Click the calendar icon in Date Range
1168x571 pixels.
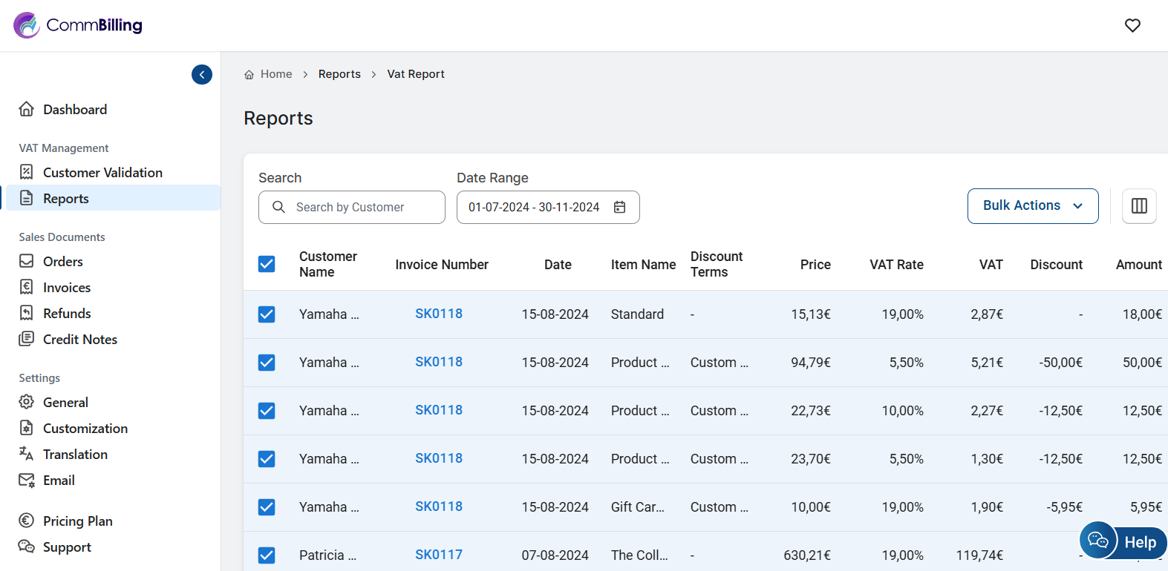[620, 207]
